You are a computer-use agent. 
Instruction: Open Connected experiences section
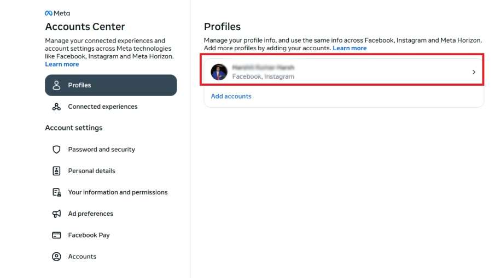point(103,107)
